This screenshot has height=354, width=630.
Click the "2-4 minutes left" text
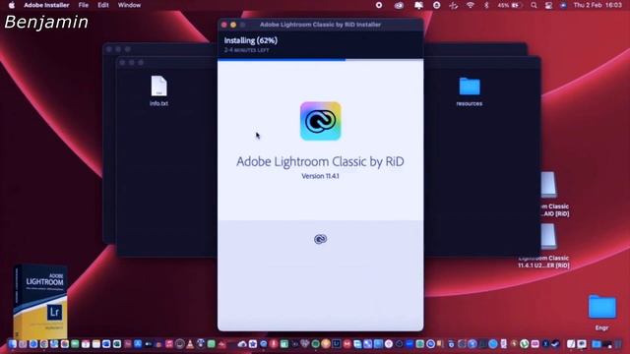246,50
